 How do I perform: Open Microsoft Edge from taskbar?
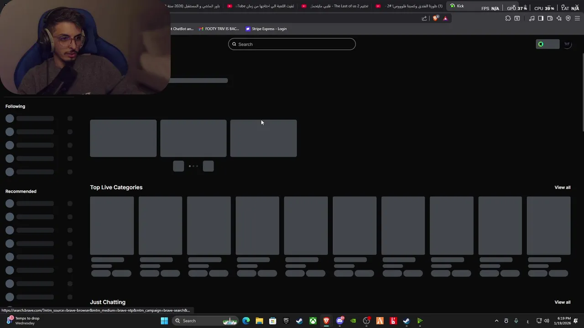click(246, 321)
